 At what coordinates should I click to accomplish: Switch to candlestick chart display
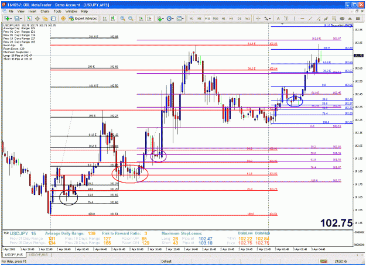(x=113, y=19)
